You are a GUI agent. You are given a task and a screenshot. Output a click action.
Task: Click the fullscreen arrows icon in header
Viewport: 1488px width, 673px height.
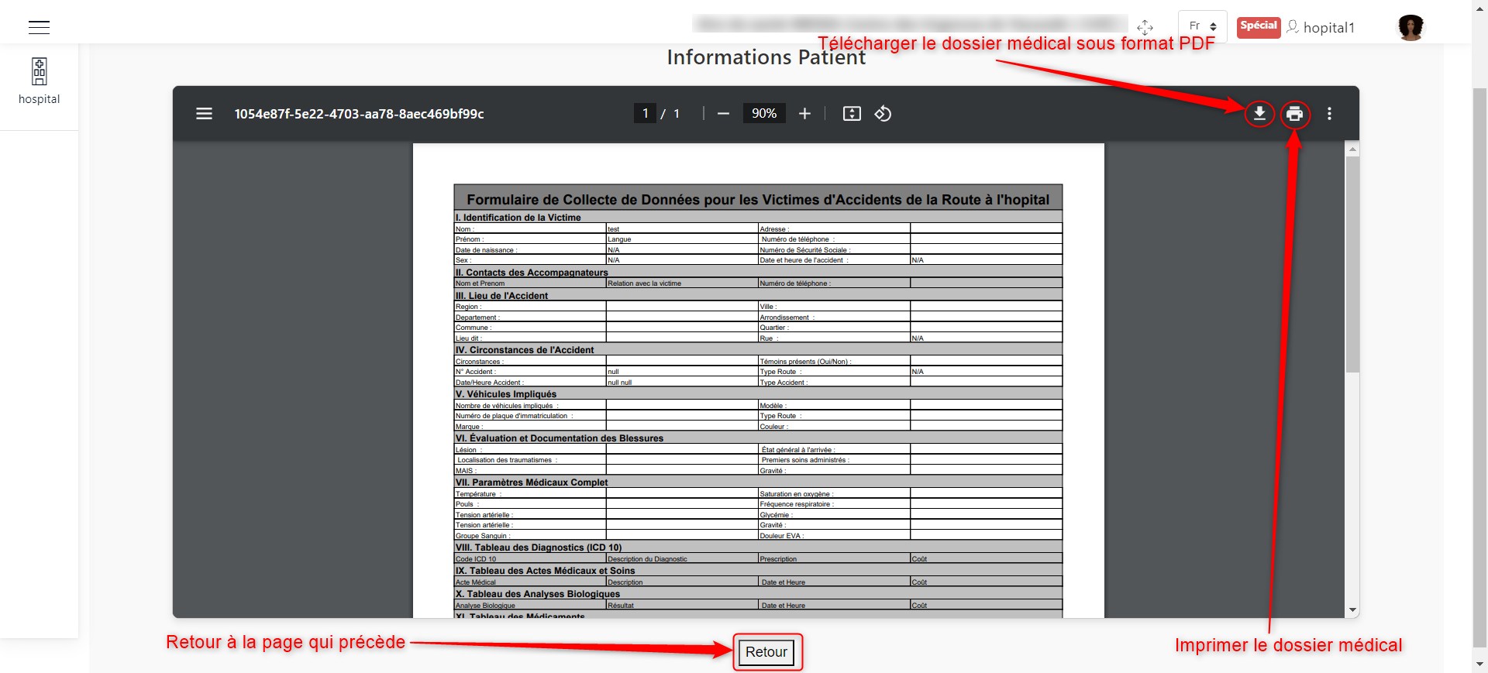click(1145, 27)
